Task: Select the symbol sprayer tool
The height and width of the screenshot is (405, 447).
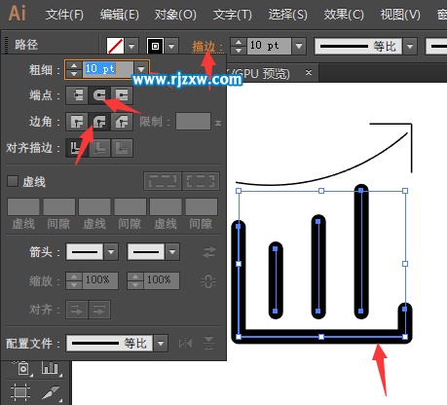Action: 22,368
